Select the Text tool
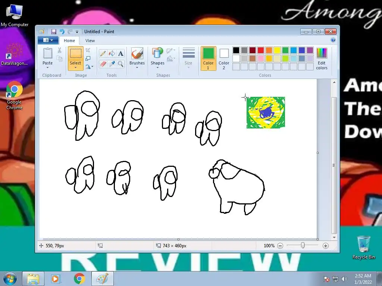The width and height of the screenshot is (382, 286). click(120, 53)
